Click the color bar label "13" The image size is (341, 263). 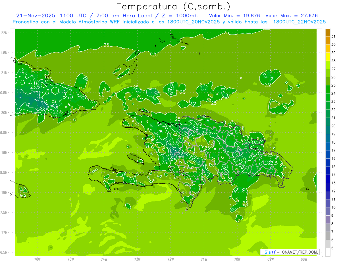pyautogui.click(x=333, y=183)
